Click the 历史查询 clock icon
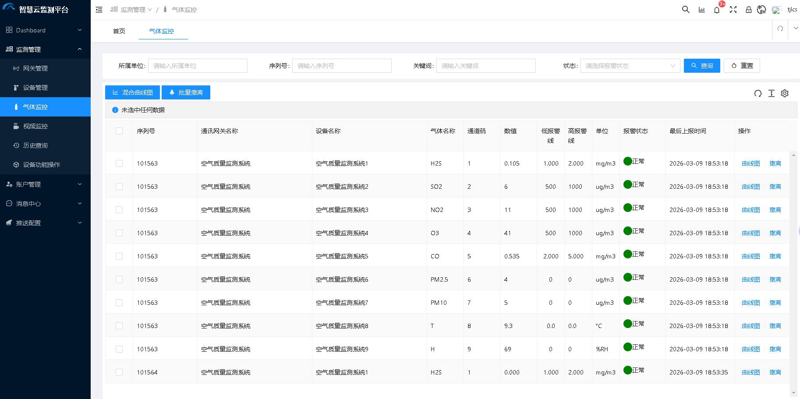The width and height of the screenshot is (800, 399). pyautogui.click(x=16, y=145)
